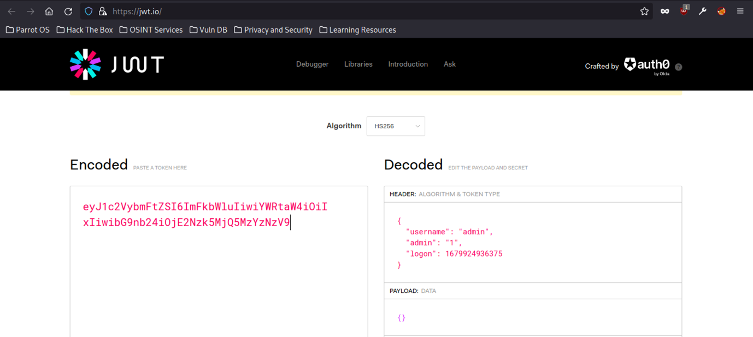This screenshot has width=753, height=337.
Task: Click the JWT logo in the header
Action: (x=116, y=64)
